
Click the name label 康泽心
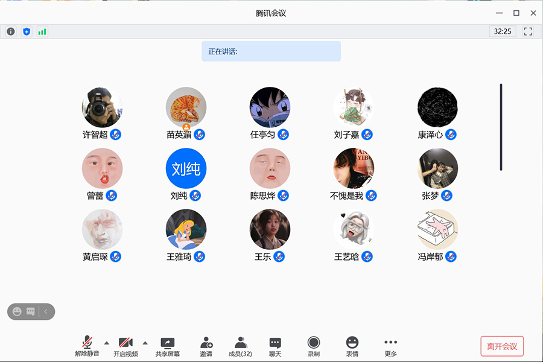click(x=430, y=135)
